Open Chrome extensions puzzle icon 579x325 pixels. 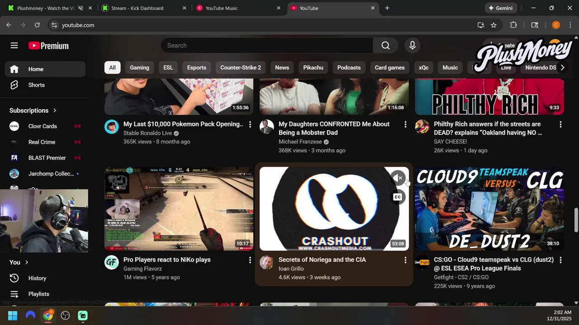click(513, 25)
